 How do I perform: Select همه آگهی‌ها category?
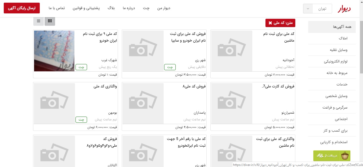[x=332, y=27]
